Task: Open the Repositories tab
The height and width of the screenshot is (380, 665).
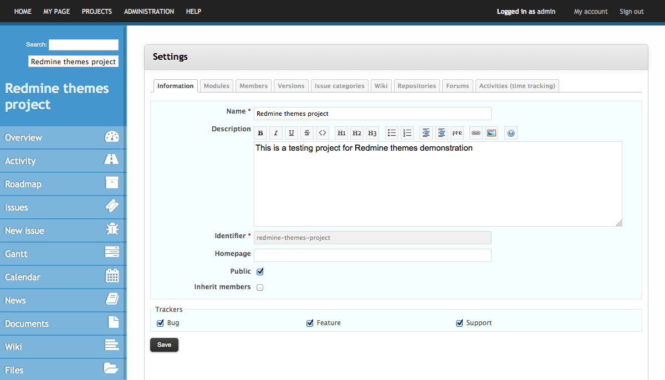Action: click(x=417, y=86)
